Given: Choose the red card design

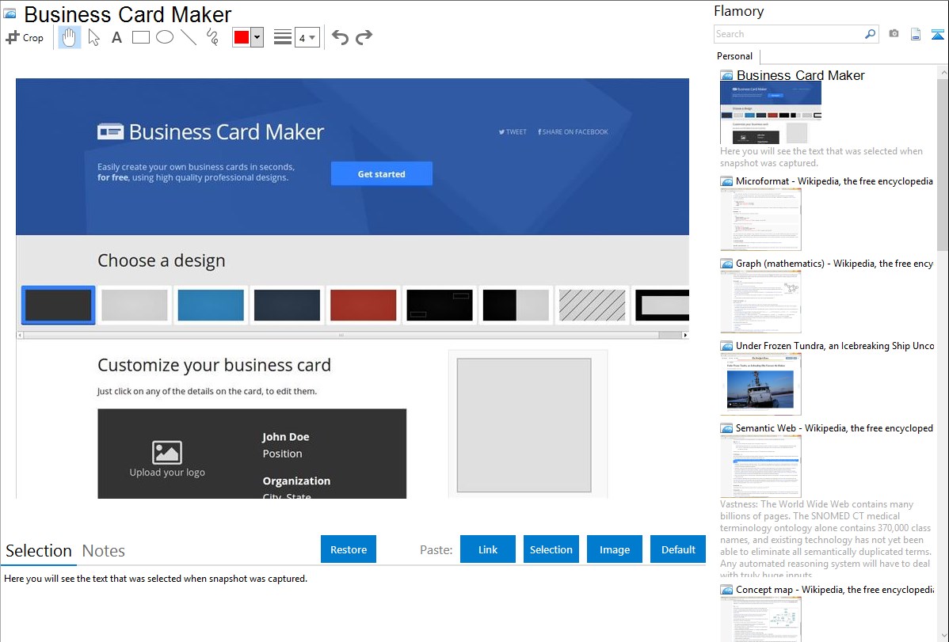Looking at the screenshot, I should pyautogui.click(x=363, y=305).
